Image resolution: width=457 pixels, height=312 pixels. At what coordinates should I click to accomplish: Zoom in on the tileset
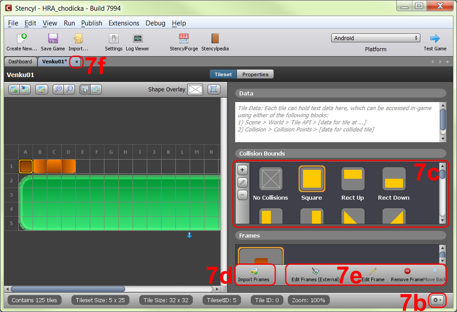coord(58,89)
